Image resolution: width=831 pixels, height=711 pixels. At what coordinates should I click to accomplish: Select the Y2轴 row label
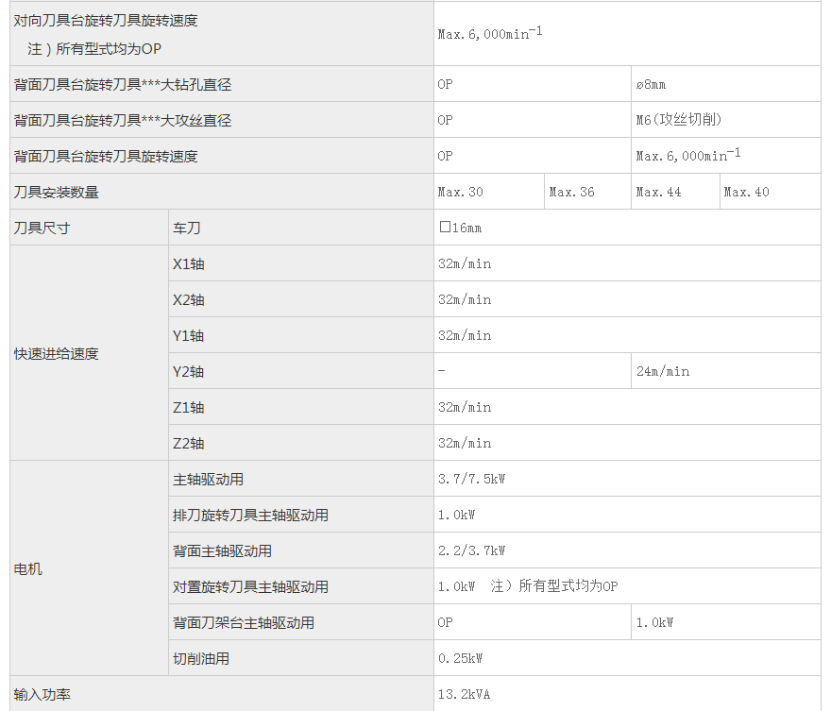(189, 371)
